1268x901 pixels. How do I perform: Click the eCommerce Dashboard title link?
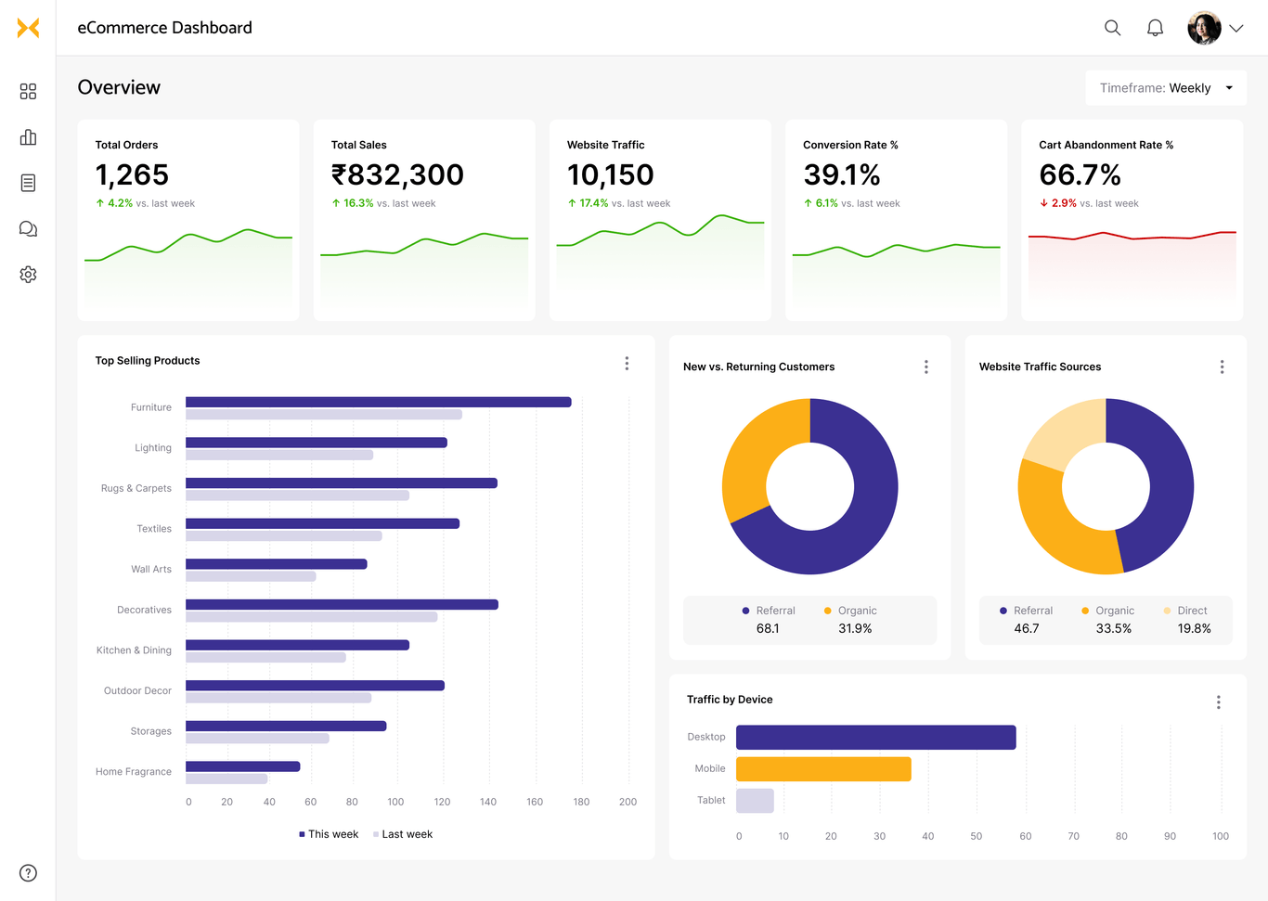tap(165, 28)
